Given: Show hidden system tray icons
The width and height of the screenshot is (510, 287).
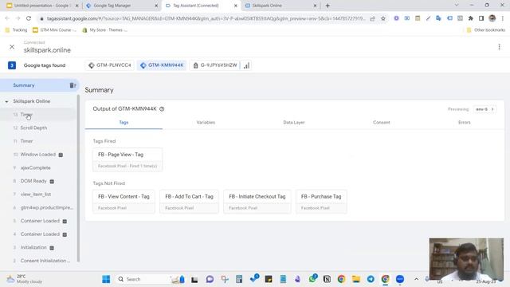Looking at the screenshot, I should (416, 279).
